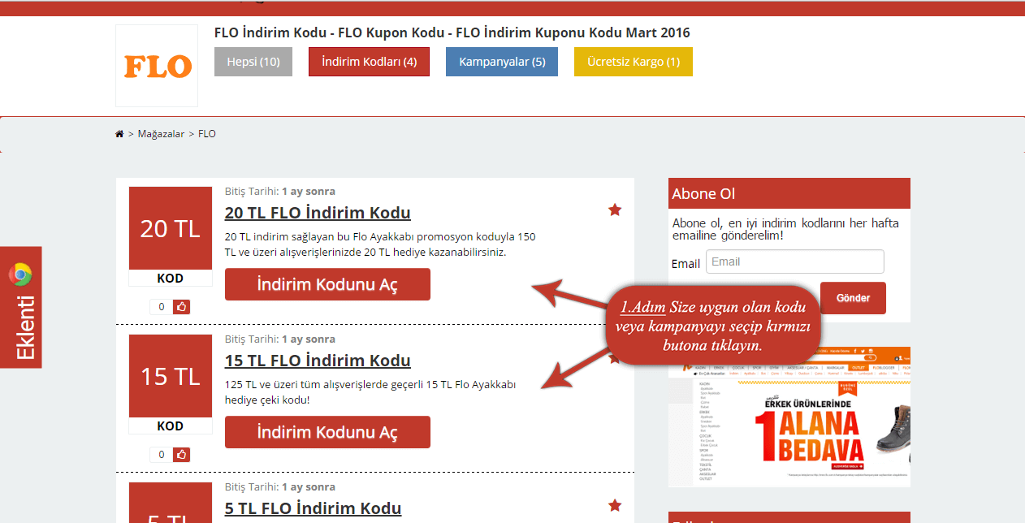Click the FLO store logo
The width and height of the screenshot is (1025, 523).
[157, 66]
